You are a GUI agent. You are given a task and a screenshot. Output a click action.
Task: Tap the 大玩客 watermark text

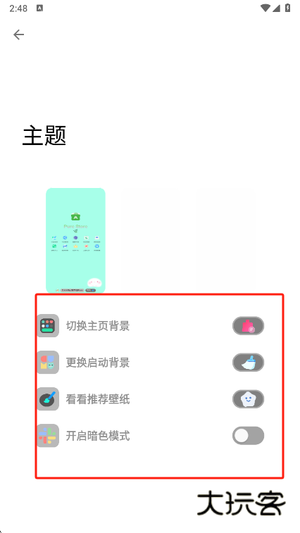[242, 503]
